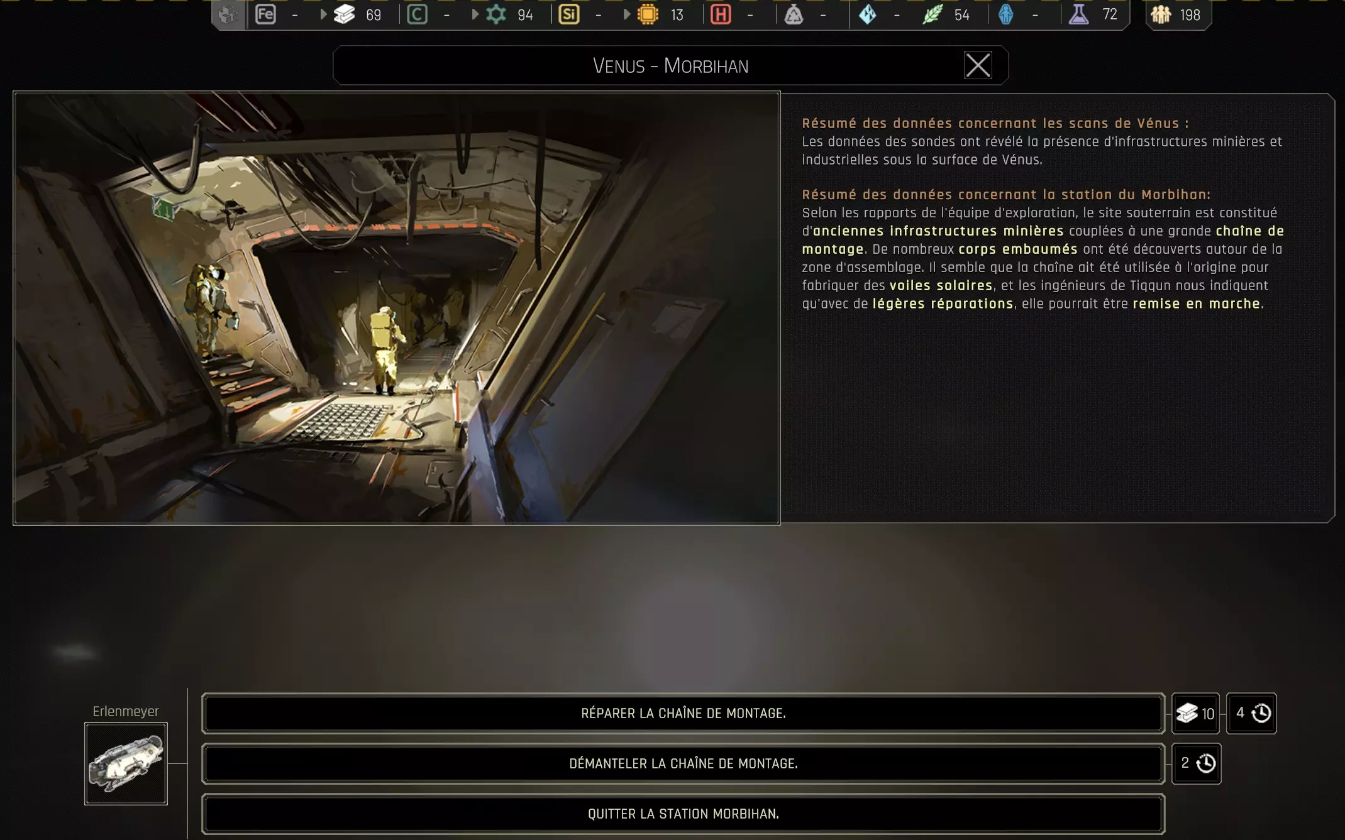Choose Réparer la chaîne de montage
The width and height of the screenshot is (1345, 840).
pos(683,713)
